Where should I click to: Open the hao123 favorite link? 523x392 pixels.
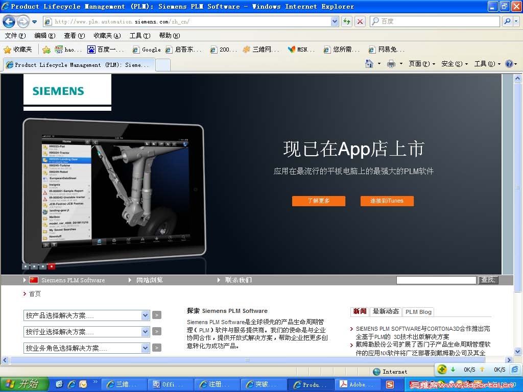coord(68,50)
